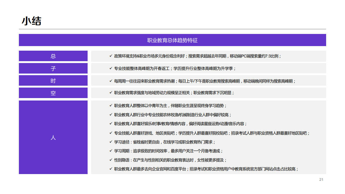Screen dimensions: 345x194
Task: Click the checkmark icon on 学习途径 line
Action: (x=110, y=142)
